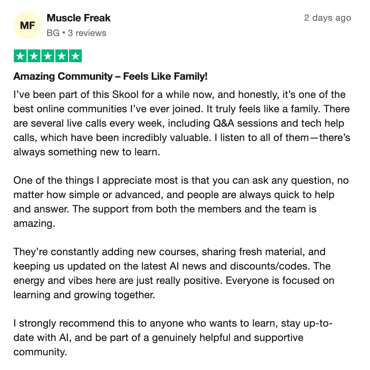Click the fourth green rating star
Screen dimensions: 370x370
pyautogui.click(x=62, y=56)
